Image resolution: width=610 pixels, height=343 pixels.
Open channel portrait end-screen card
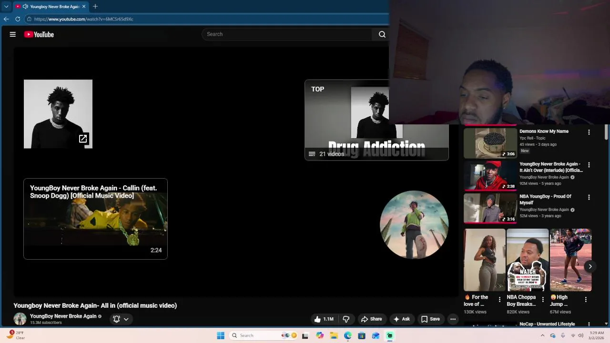click(58, 114)
